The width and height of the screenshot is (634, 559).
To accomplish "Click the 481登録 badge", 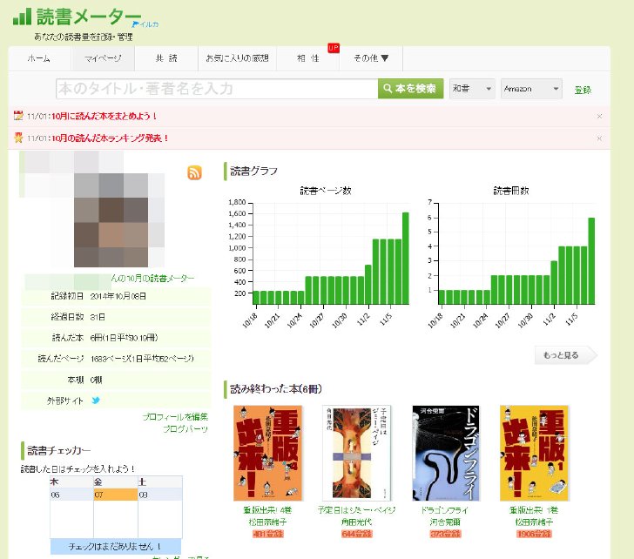I will coord(267,534).
